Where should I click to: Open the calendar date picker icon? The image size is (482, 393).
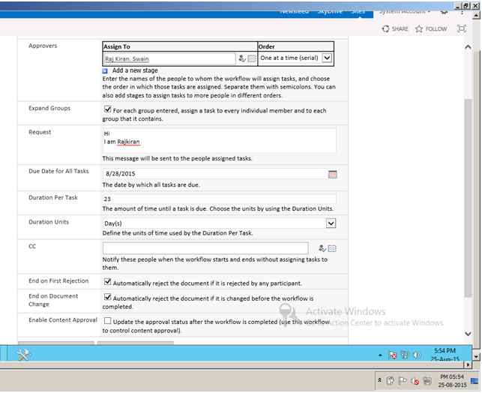click(332, 174)
